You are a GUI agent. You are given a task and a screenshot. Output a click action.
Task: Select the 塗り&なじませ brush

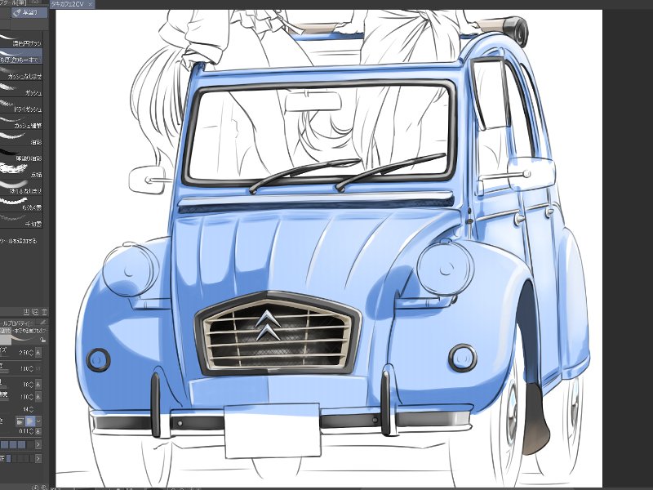(21, 188)
